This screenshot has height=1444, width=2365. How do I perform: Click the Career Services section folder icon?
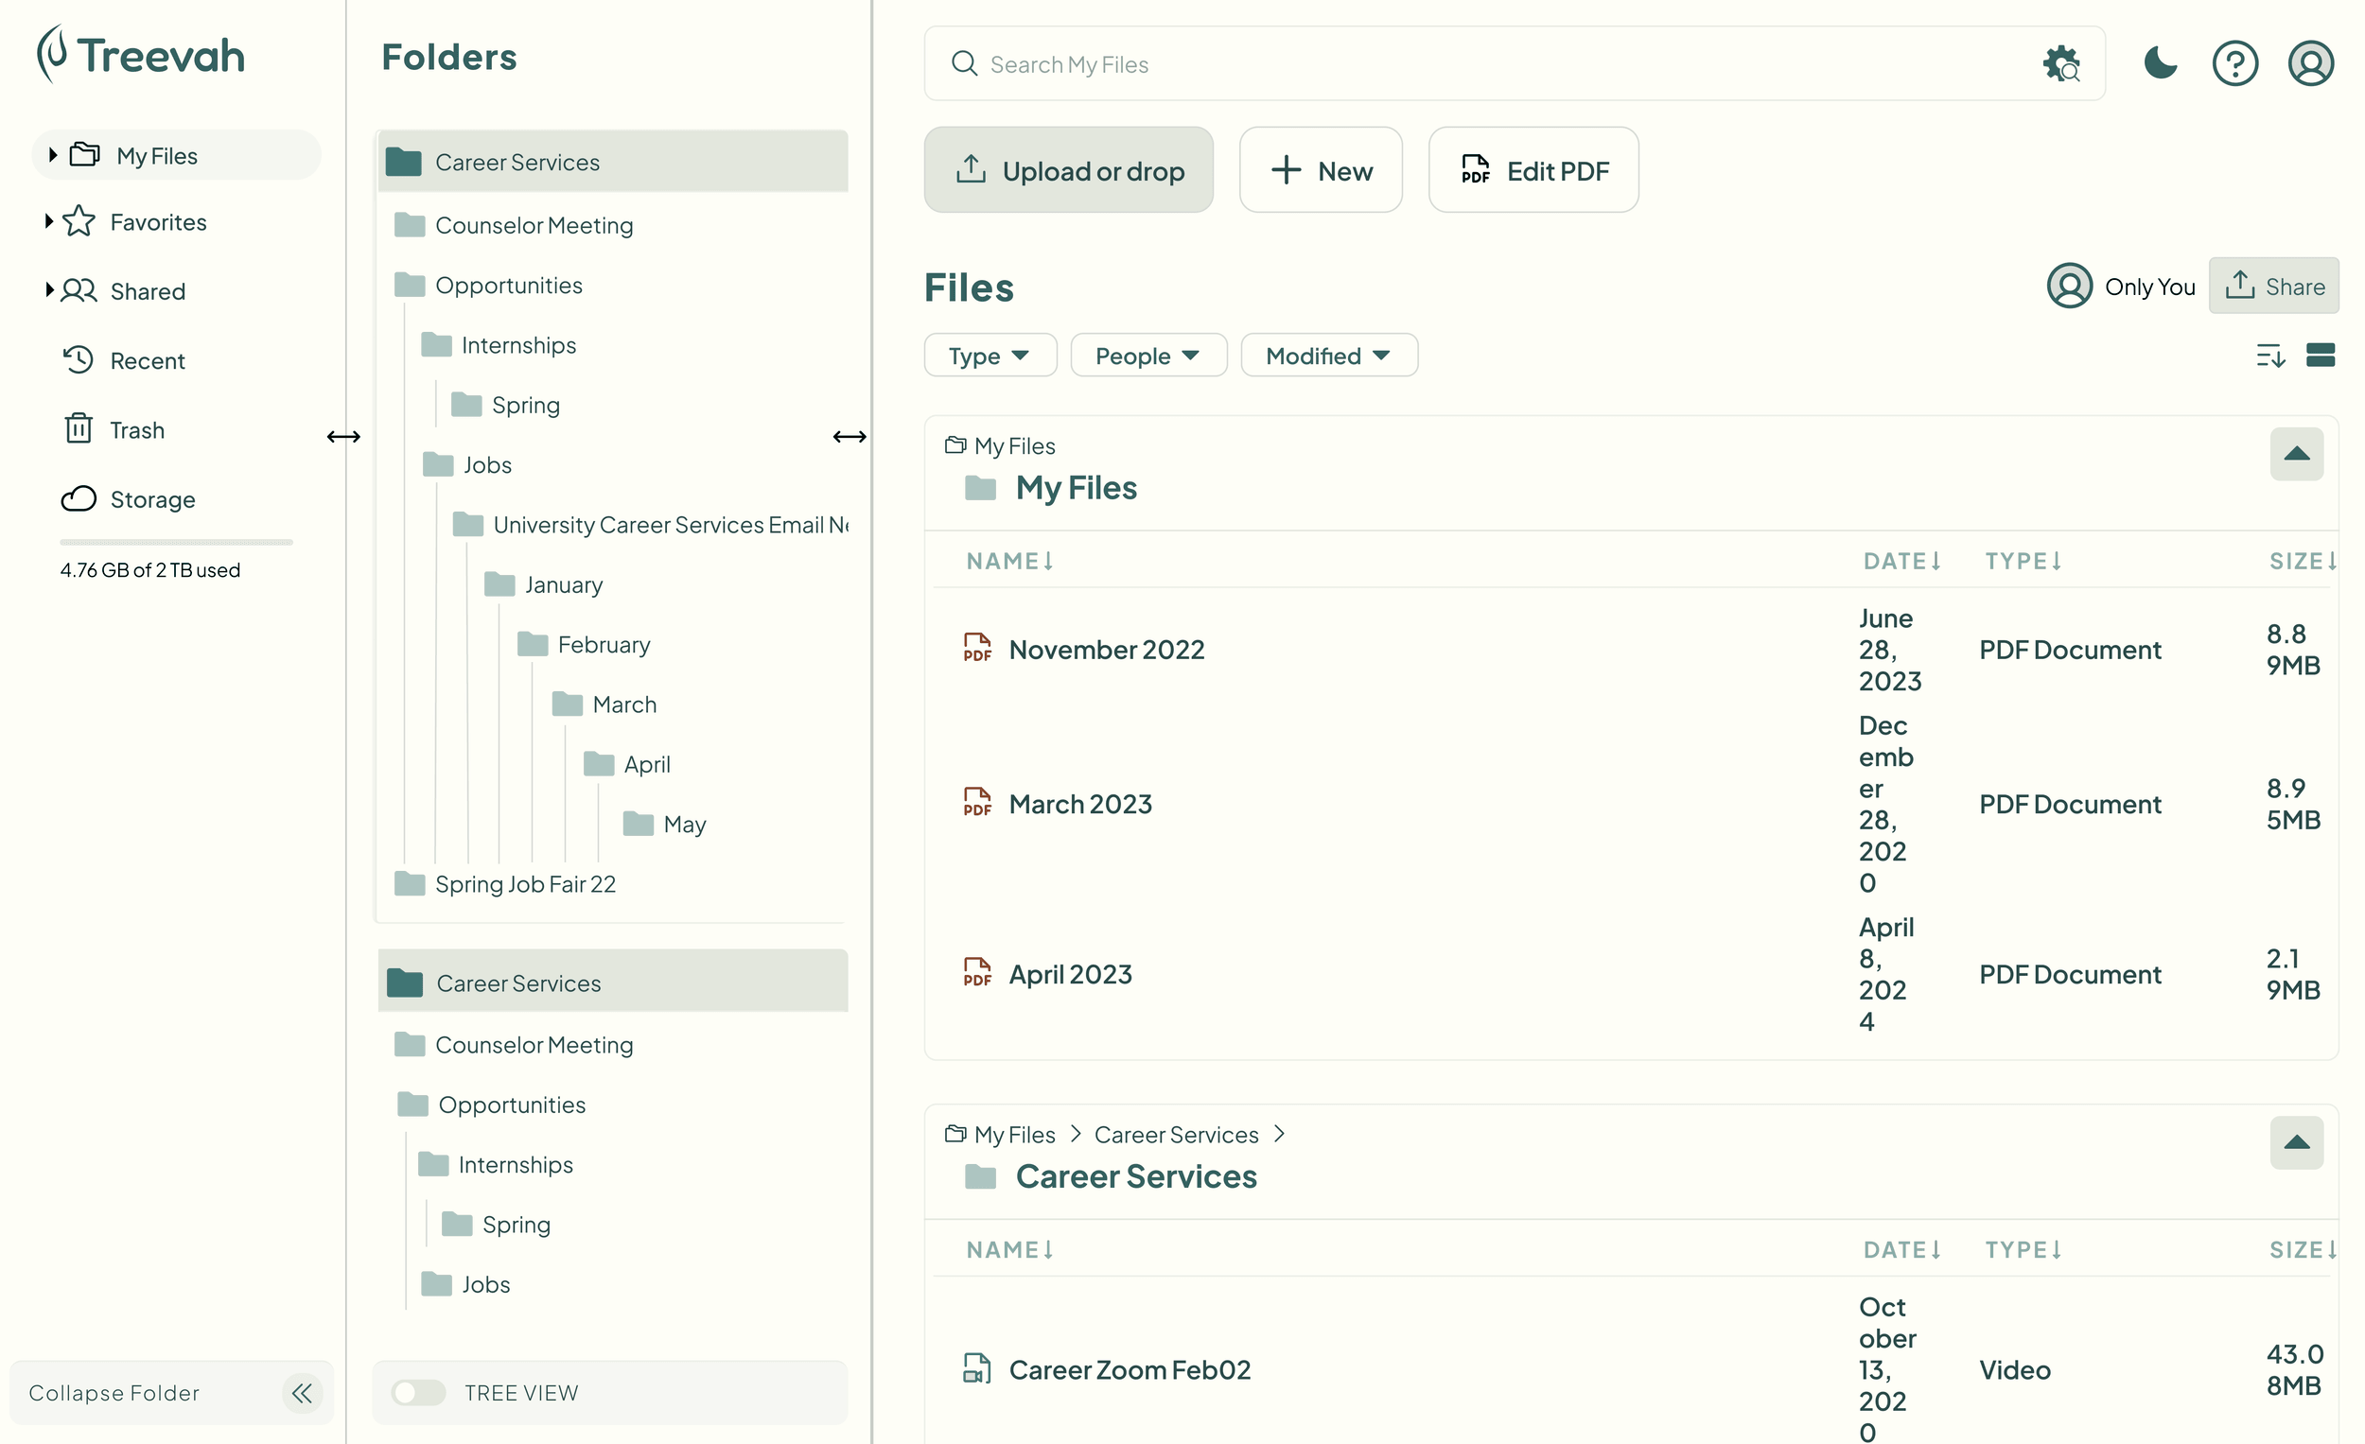coord(980,1176)
